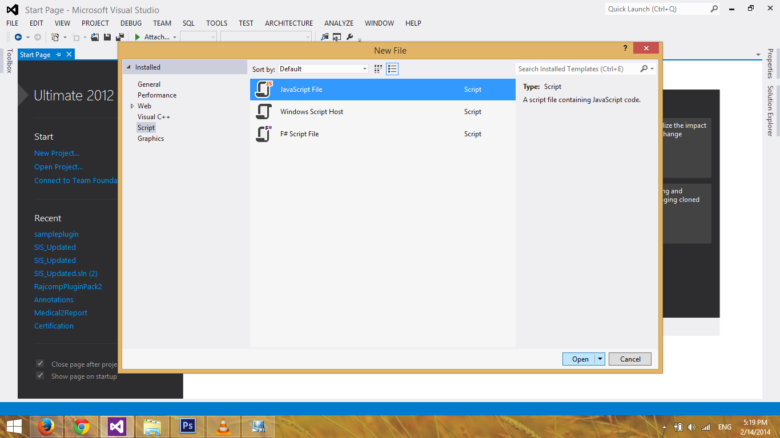
Task: Click the Open button in New File dialog
Action: [579, 359]
